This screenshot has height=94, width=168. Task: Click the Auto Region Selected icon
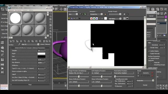pos(82,14)
